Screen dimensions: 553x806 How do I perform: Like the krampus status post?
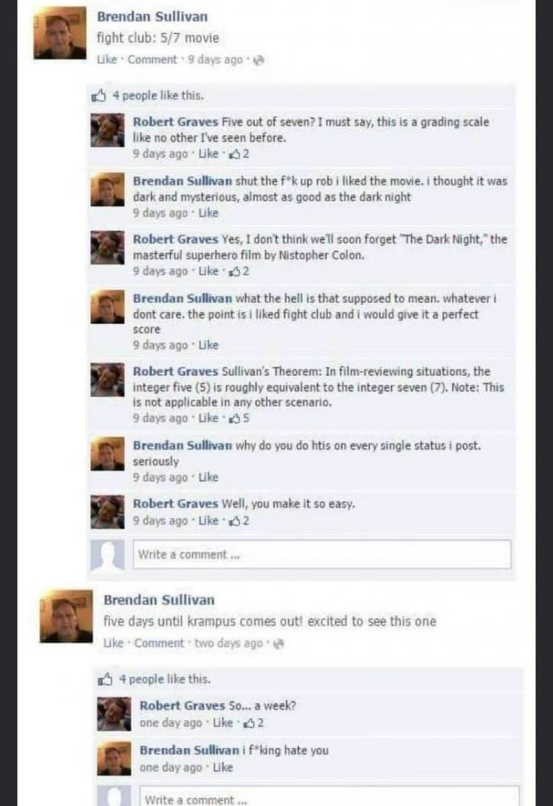pos(111,643)
